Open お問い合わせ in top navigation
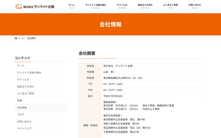 (x=195, y=6)
